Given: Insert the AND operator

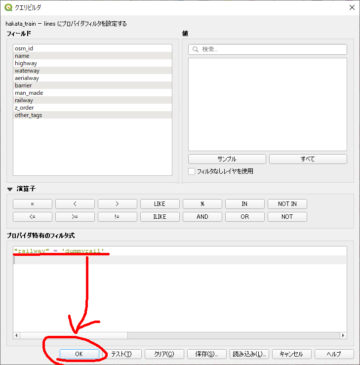Looking at the screenshot, I should click(x=202, y=217).
